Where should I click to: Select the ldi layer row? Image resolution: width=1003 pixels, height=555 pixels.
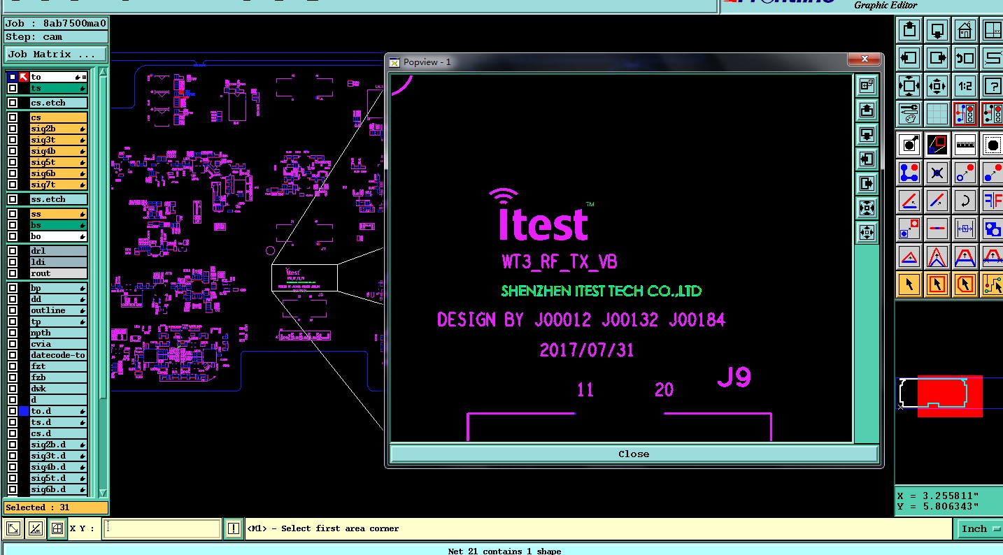(59, 262)
